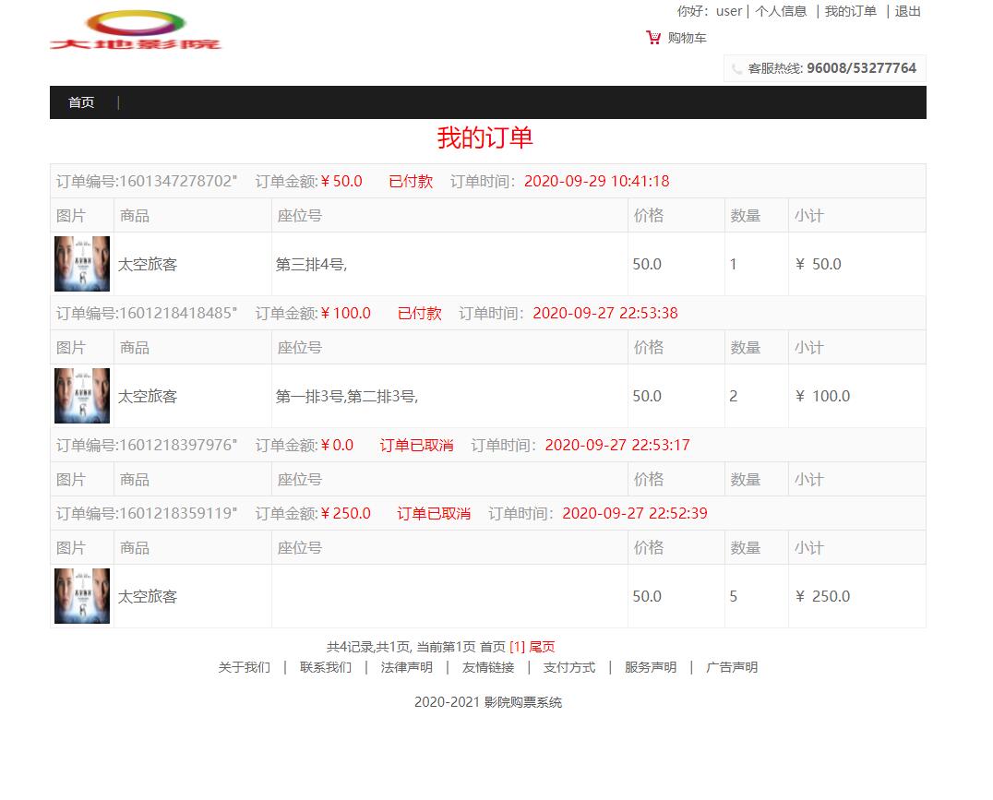Open 法律声明 in the footer
This screenshot has height=800, width=993.
coord(407,666)
